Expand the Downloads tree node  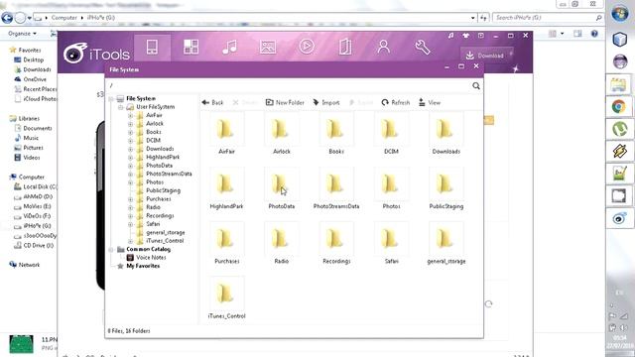point(130,149)
